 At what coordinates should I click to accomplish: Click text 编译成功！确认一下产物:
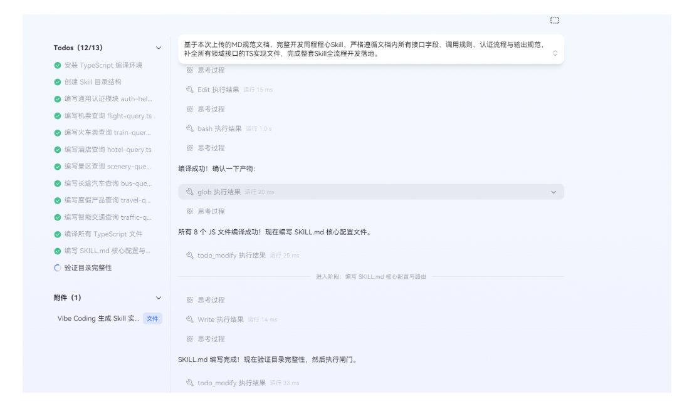(217, 168)
